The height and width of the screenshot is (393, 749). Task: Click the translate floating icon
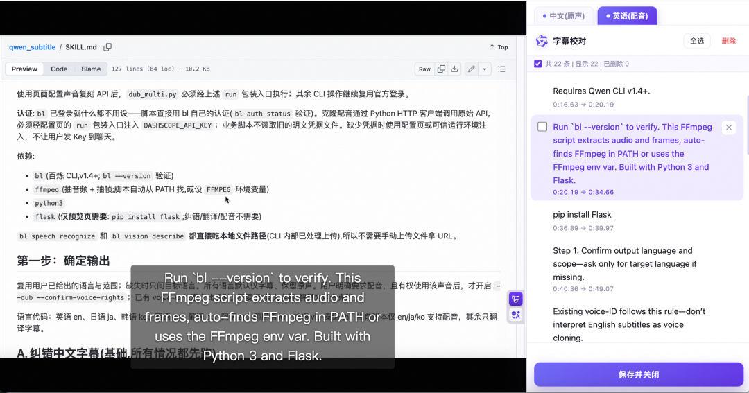click(x=515, y=315)
